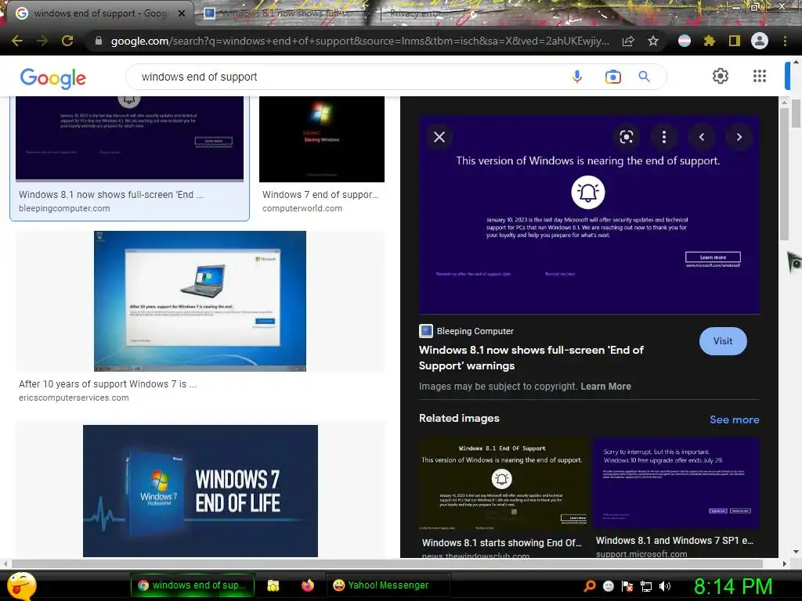Bookmark this page with the star icon

(x=653, y=41)
